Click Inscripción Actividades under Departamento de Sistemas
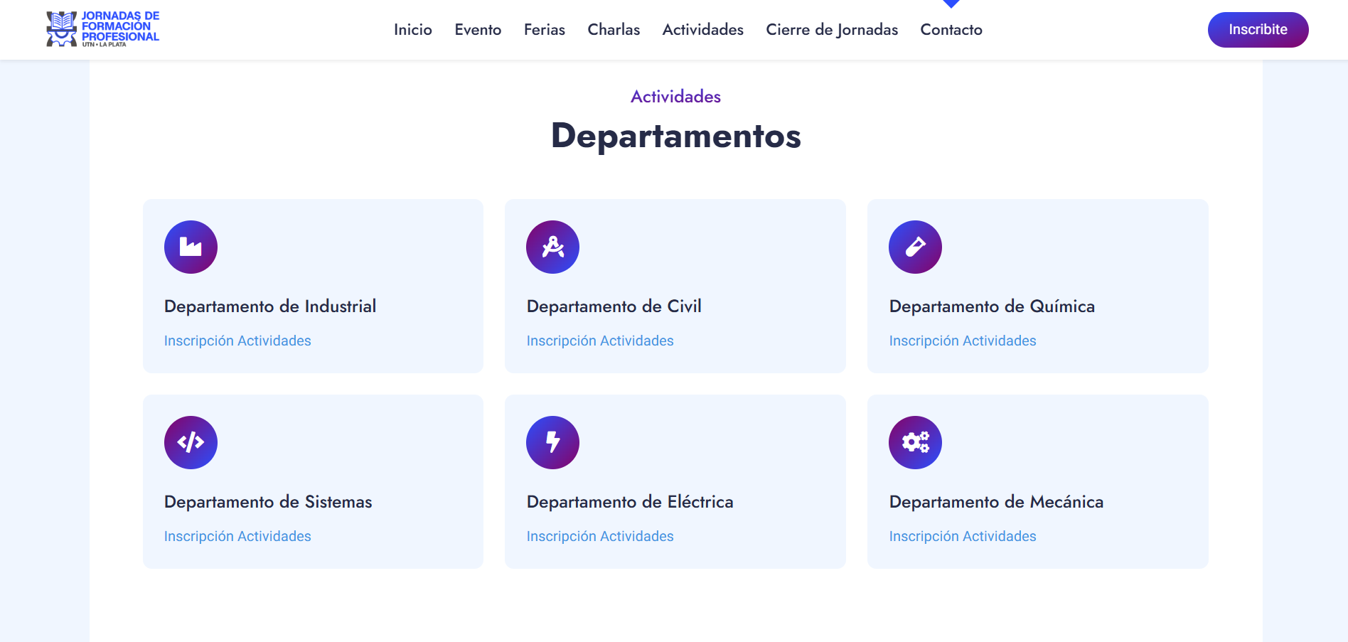The height and width of the screenshot is (642, 1348). (x=237, y=536)
